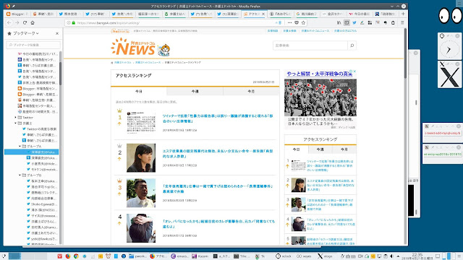Click the browser forward arrow
This screenshot has width=463, height=260.
(17, 22)
